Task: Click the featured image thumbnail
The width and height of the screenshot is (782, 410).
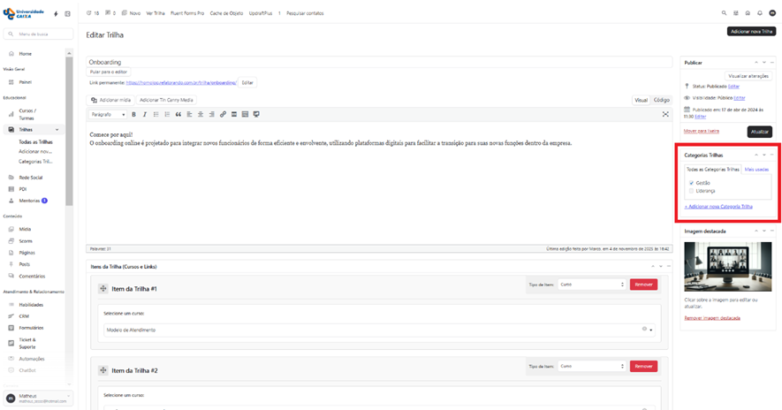Action: click(727, 267)
